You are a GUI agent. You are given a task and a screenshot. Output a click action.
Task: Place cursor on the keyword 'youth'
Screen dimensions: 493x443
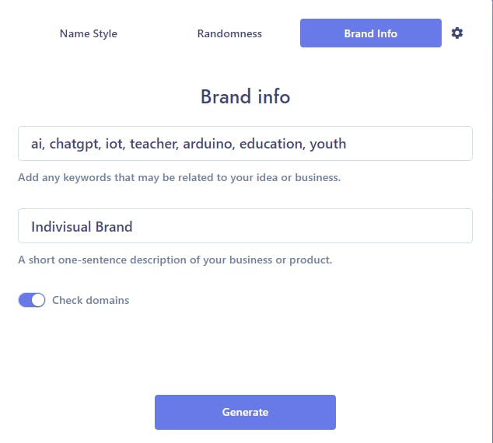click(x=327, y=144)
